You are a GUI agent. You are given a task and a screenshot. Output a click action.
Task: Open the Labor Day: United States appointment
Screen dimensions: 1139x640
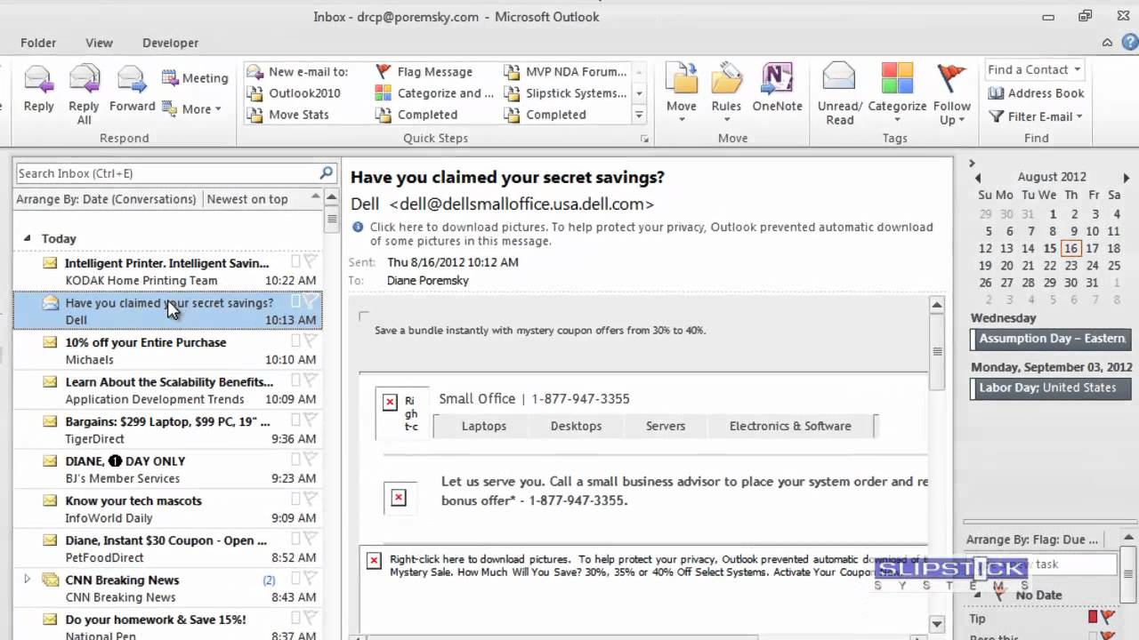click(1051, 388)
